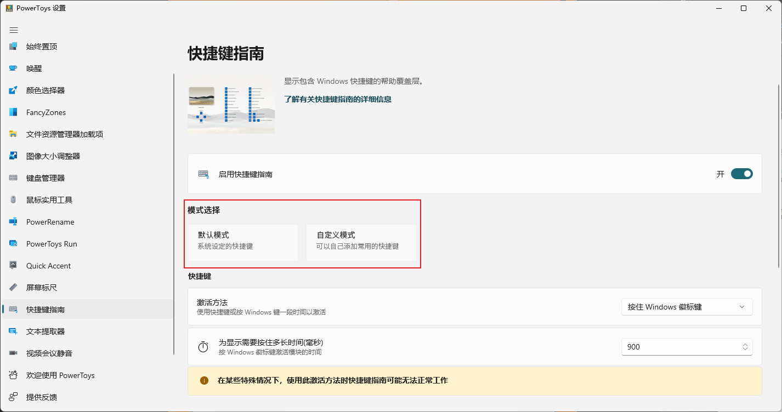Click the Keyboard Manager (键盘管理器) icon
Image resolution: width=782 pixels, height=412 pixels.
14,178
